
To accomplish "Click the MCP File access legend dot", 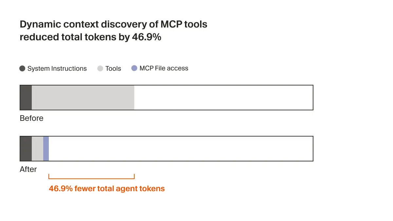I will 134,68.
